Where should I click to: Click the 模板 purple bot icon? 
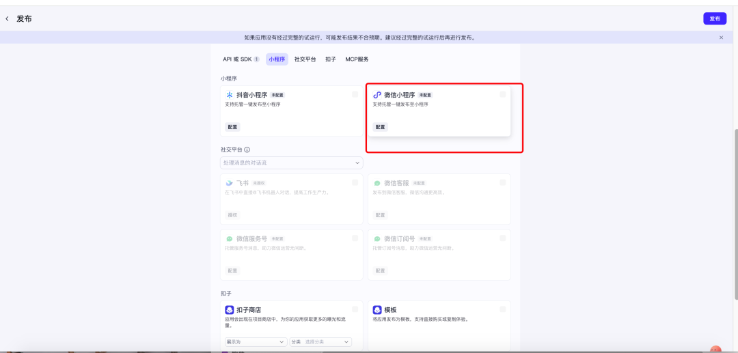(x=377, y=310)
